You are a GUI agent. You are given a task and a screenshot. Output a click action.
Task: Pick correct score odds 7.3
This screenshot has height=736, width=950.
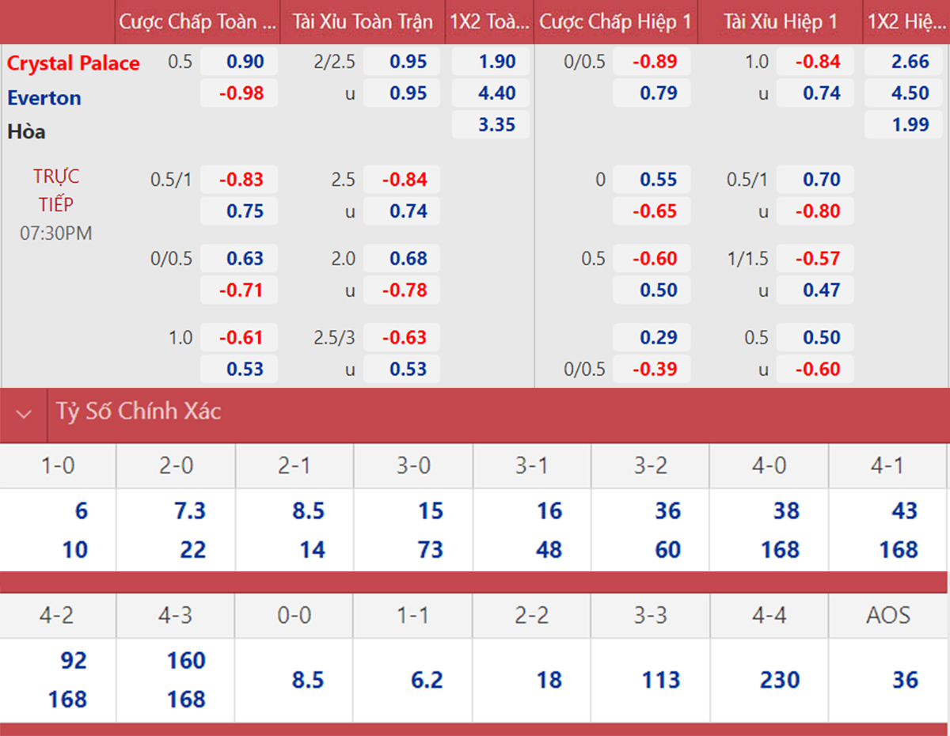pos(189,511)
